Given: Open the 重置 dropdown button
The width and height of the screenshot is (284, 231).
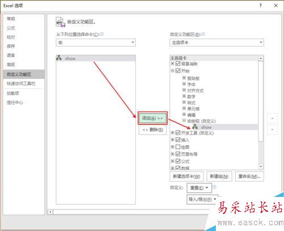Looking at the screenshot, I should point(199,188).
